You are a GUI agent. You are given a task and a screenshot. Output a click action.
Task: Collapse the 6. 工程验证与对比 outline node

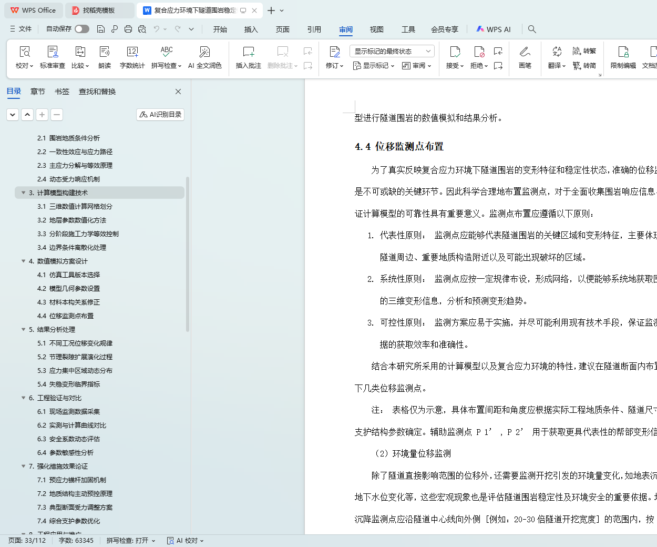[x=23, y=398]
